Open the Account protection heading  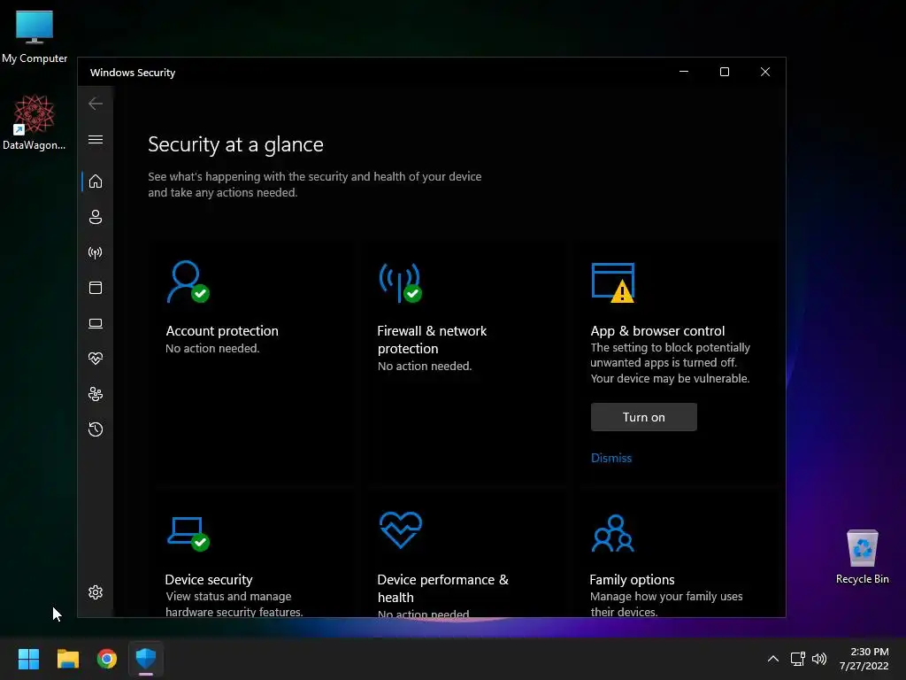[x=222, y=331]
